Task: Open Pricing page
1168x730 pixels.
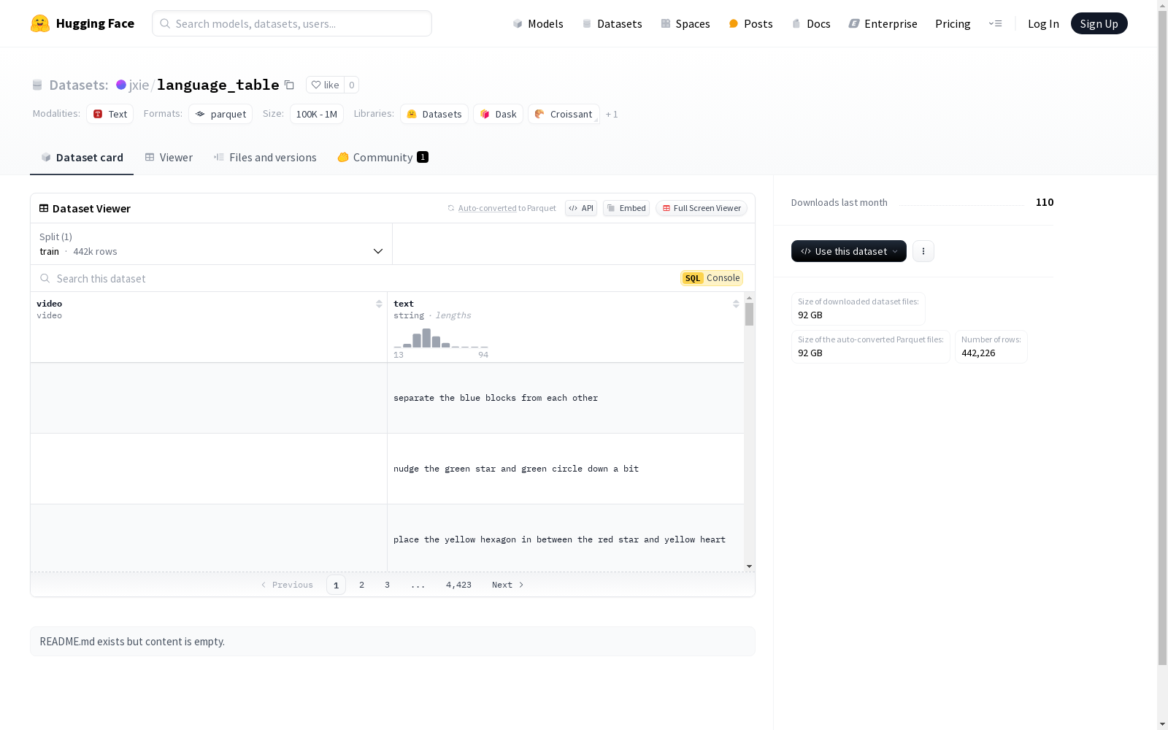Action: [x=953, y=23]
